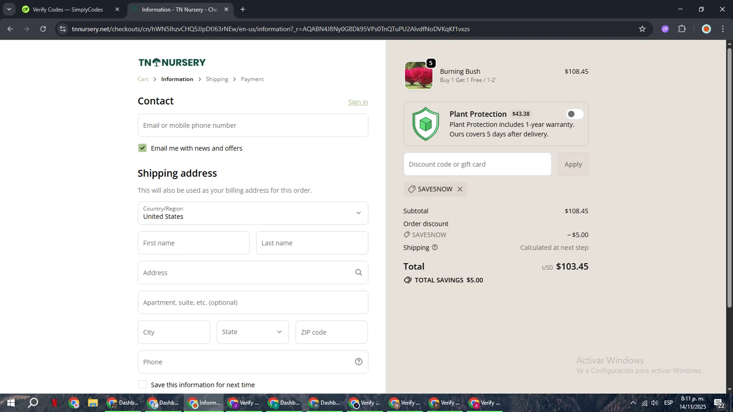
Task: Open File Explorer from the taskbar
Action: coord(93,403)
